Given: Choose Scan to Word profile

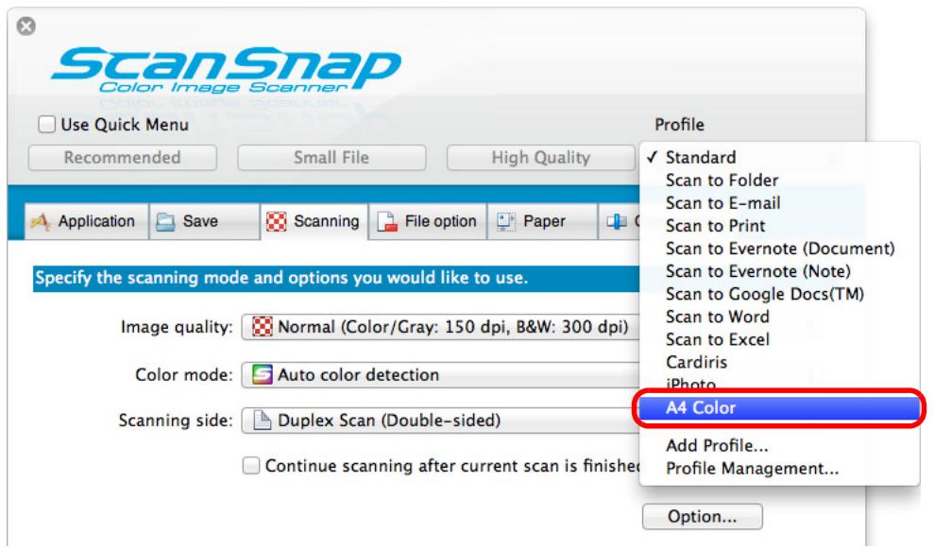Looking at the screenshot, I should pyautogui.click(x=780, y=317).
